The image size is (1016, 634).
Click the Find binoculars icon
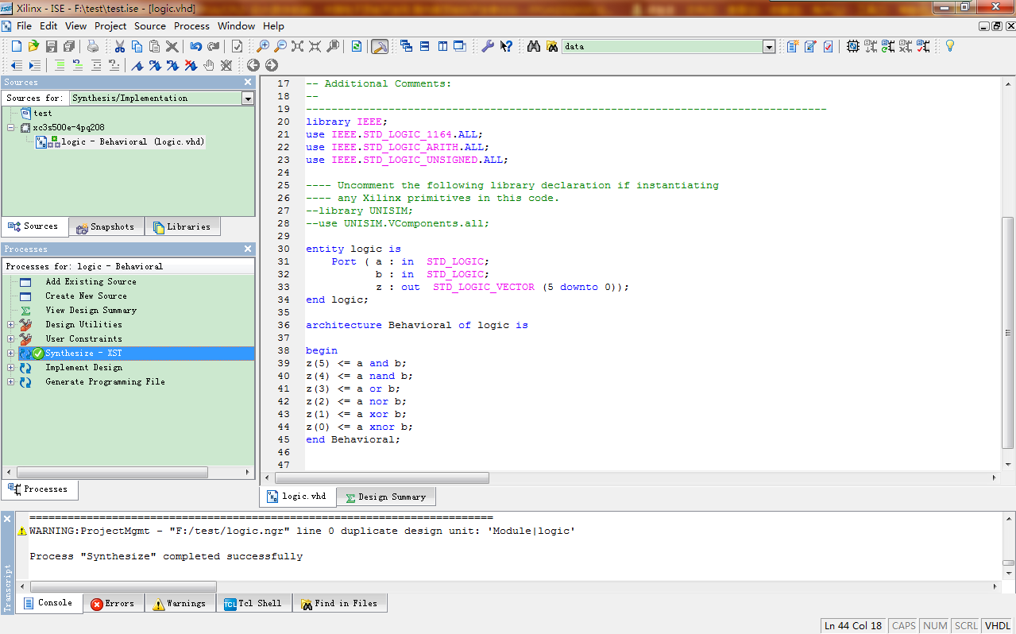point(534,46)
